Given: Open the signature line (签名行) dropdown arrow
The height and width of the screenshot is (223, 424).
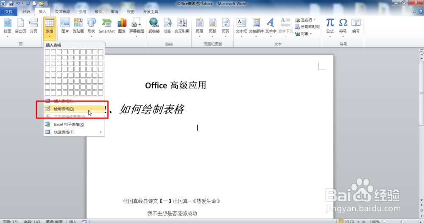Looking at the screenshot, I should coord(315,20).
